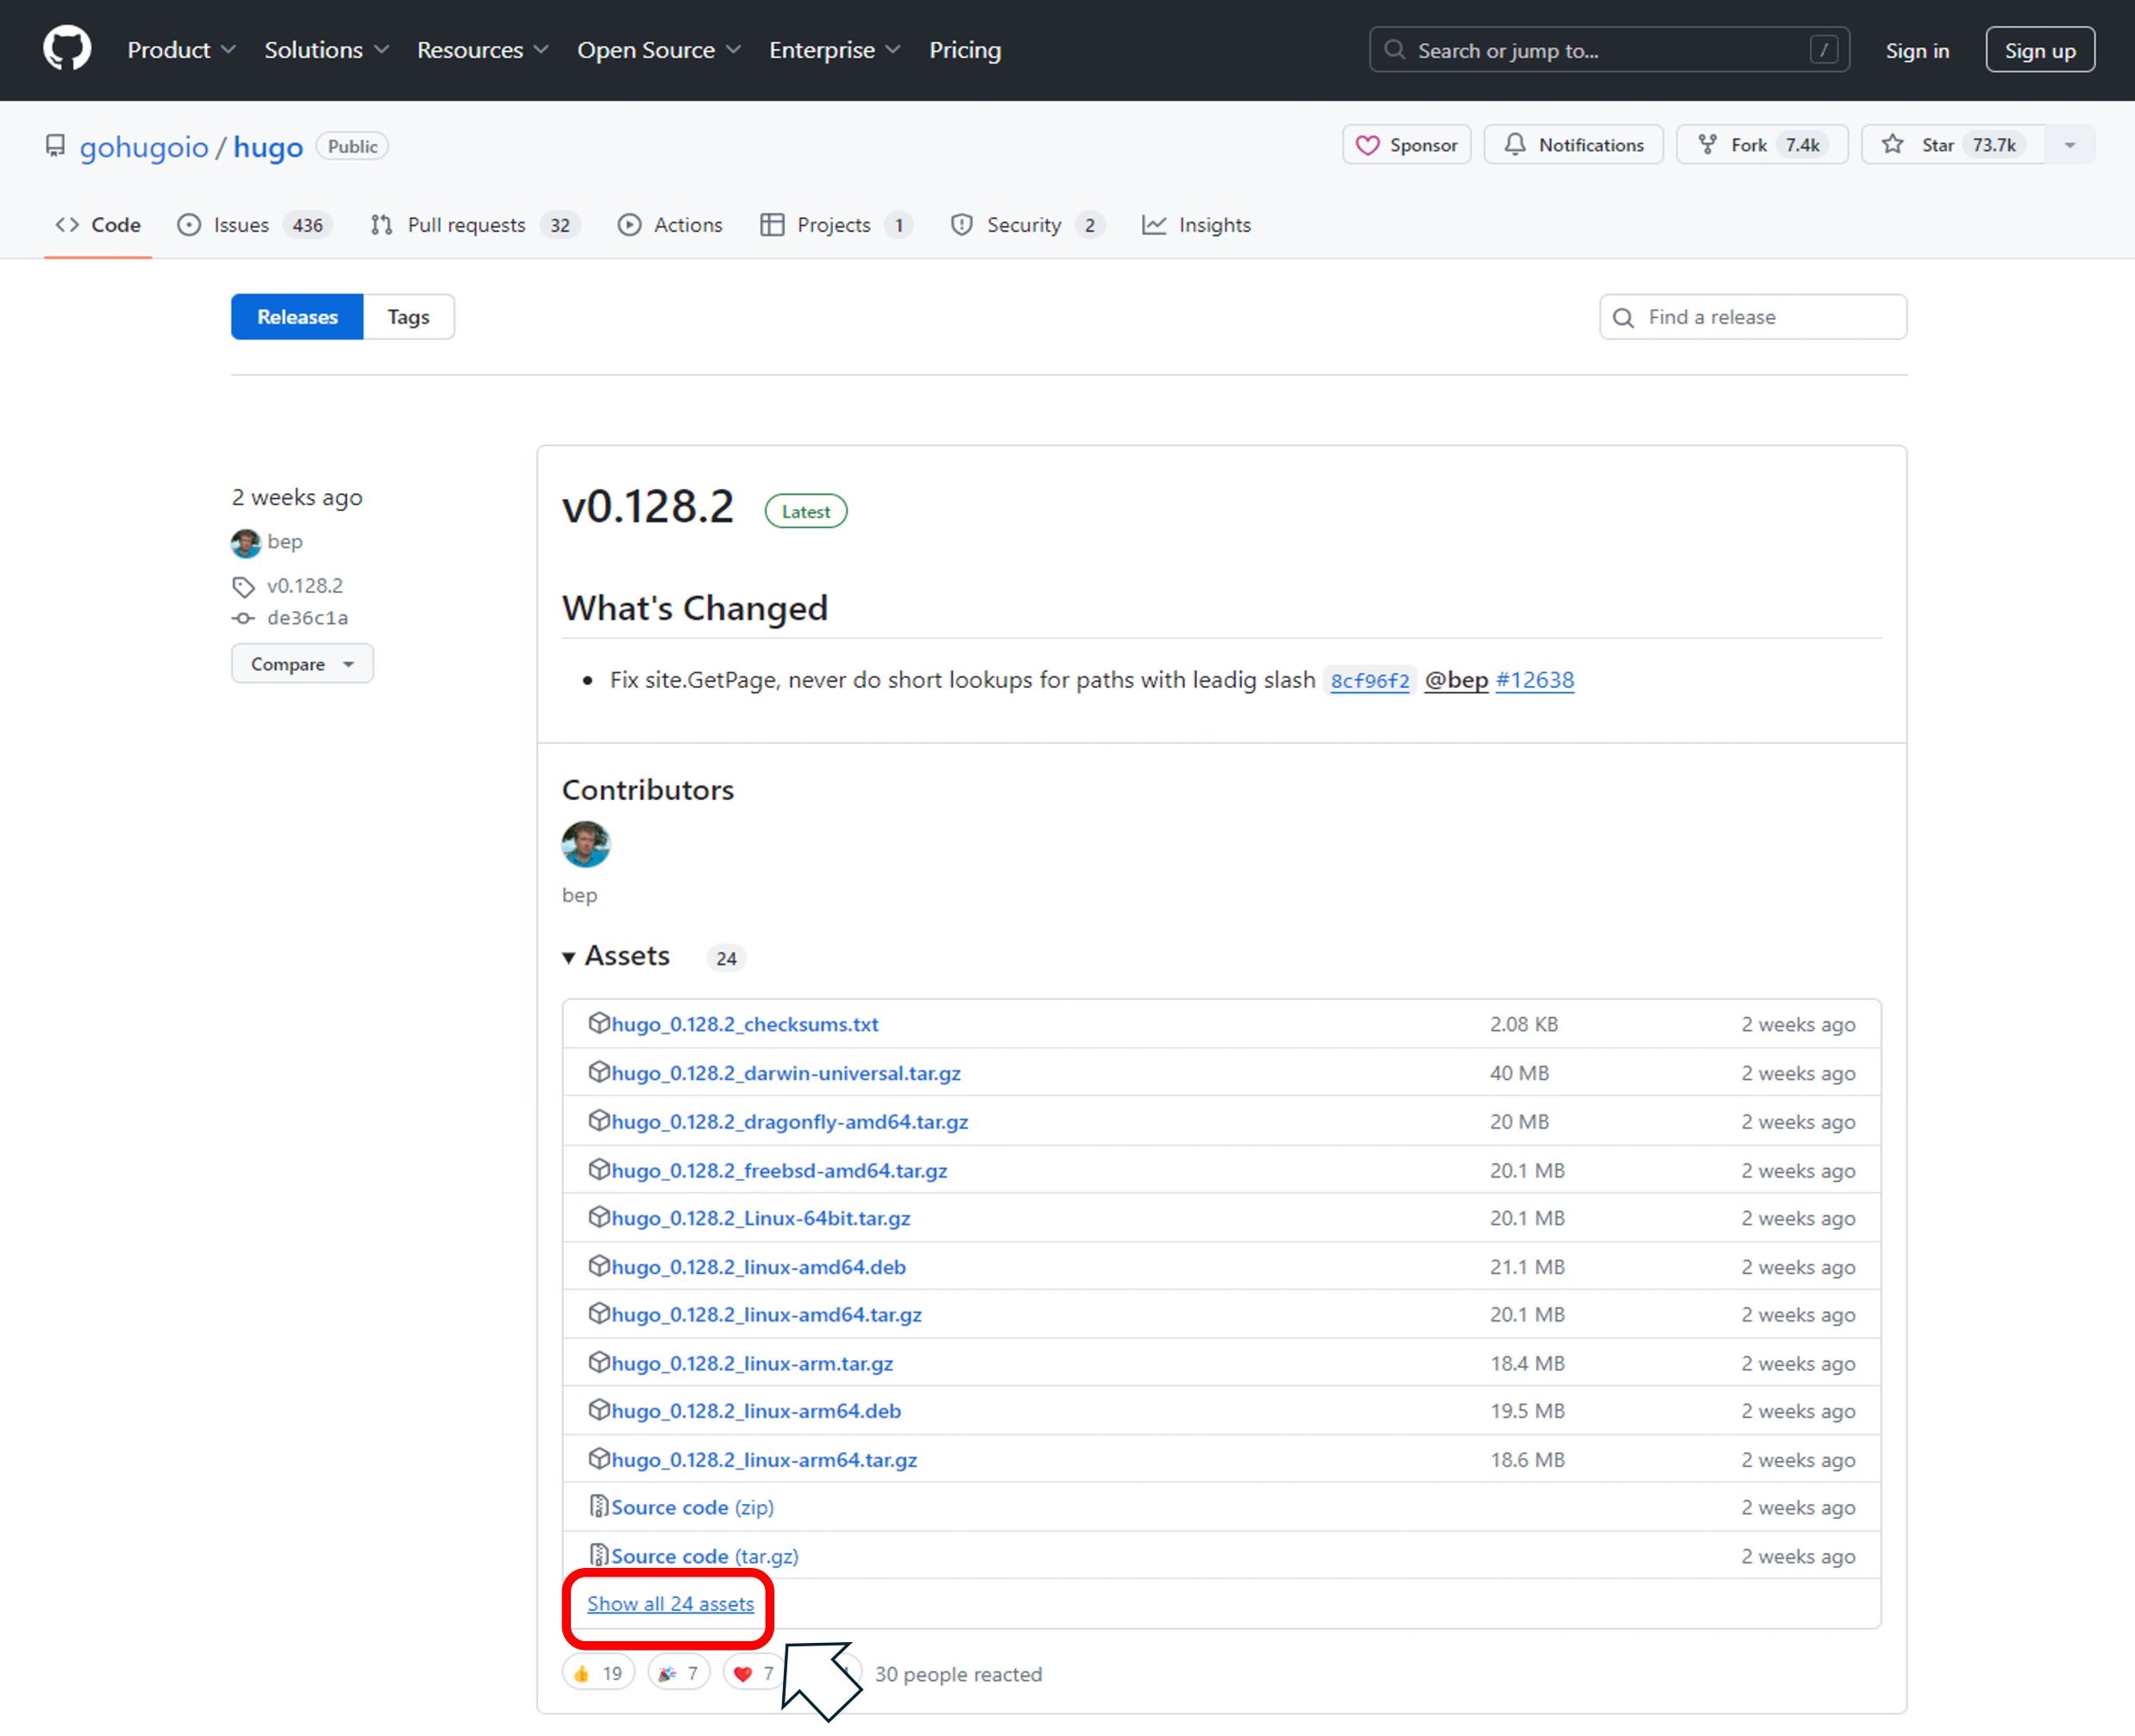The width and height of the screenshot is (2135, 1736).
Task: Download hugo_0.128.2_linux-amd64.deb
Action: coord(758,1268)
